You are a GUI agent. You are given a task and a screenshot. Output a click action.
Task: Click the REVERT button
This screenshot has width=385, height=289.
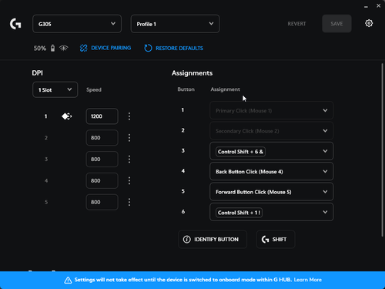tap(296, 24)
